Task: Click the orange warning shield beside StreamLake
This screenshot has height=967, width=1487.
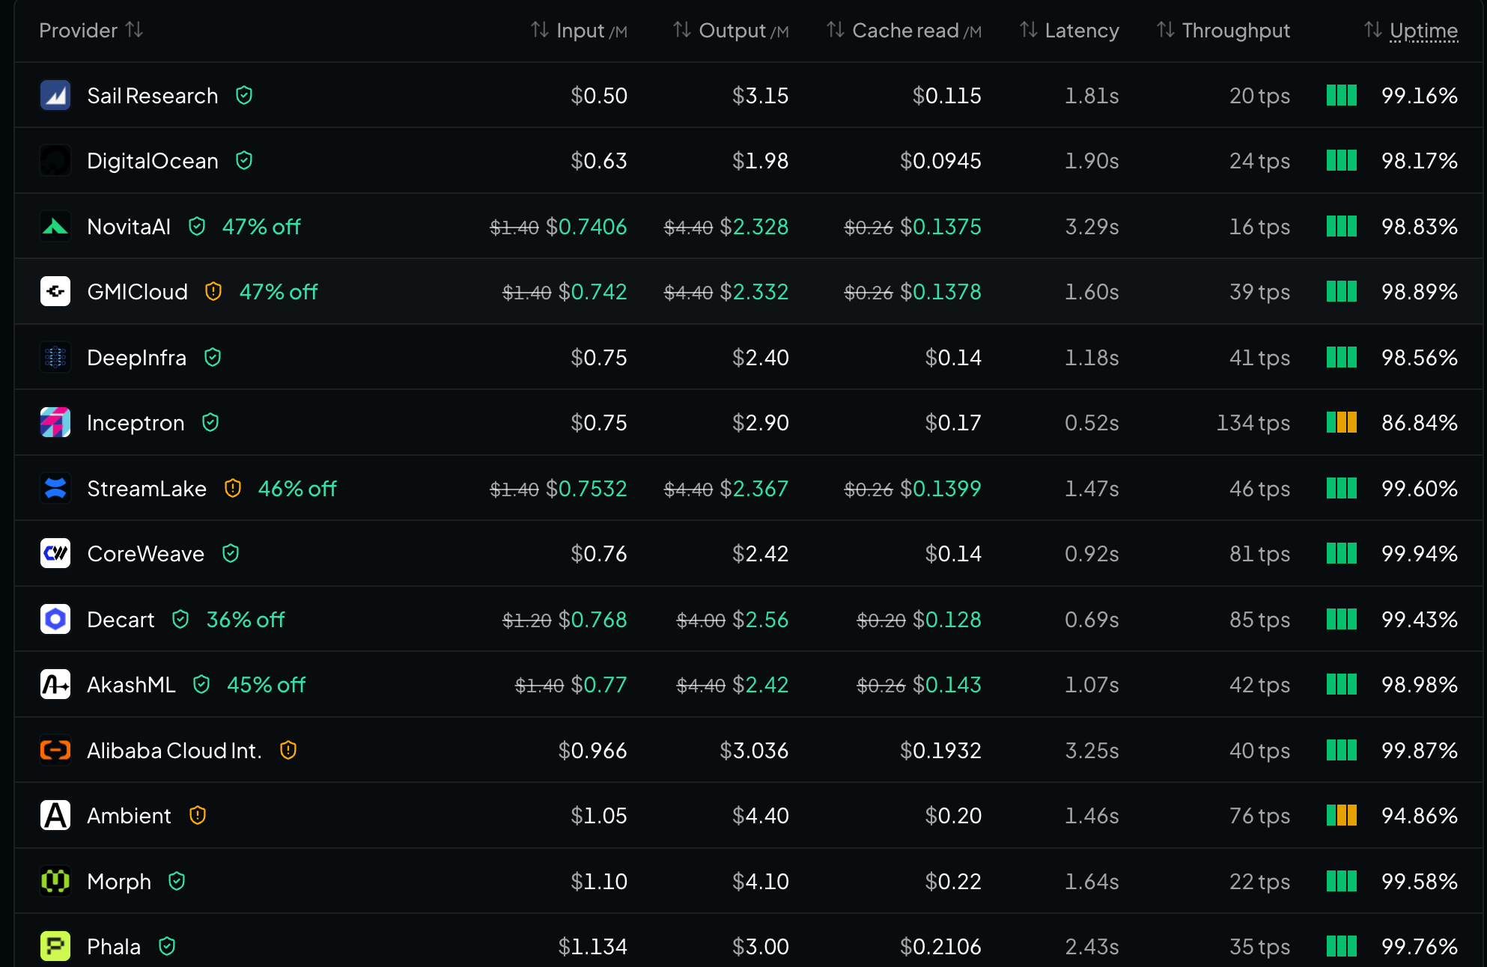Action: (233, 489)
